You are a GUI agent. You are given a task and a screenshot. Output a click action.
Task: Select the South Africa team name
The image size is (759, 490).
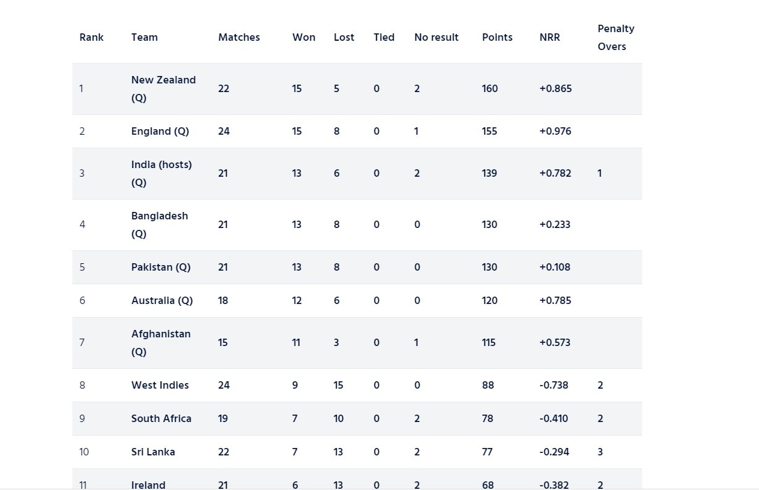(161, 419)
